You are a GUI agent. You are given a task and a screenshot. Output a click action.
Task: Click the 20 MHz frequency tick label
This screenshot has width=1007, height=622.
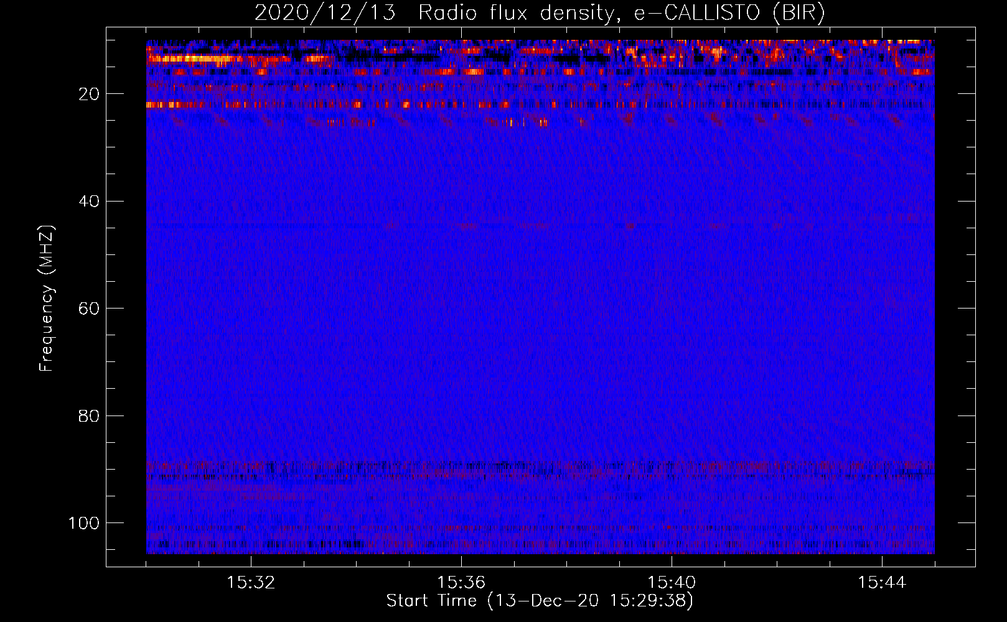(89, 95)
